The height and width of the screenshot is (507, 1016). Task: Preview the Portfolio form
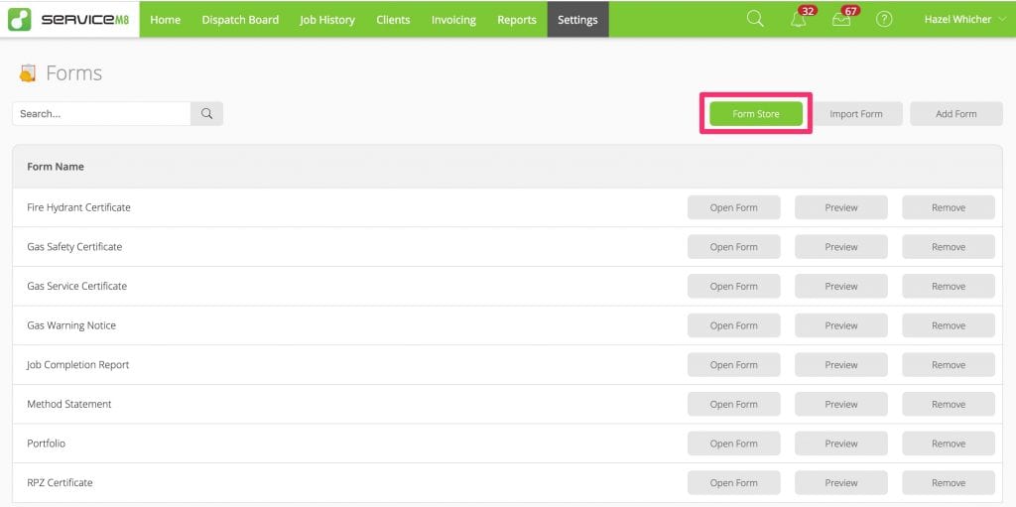tap(841, 444)
